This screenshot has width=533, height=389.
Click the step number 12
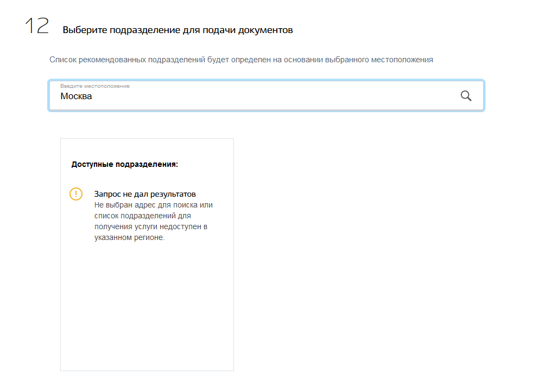(37, 27)
